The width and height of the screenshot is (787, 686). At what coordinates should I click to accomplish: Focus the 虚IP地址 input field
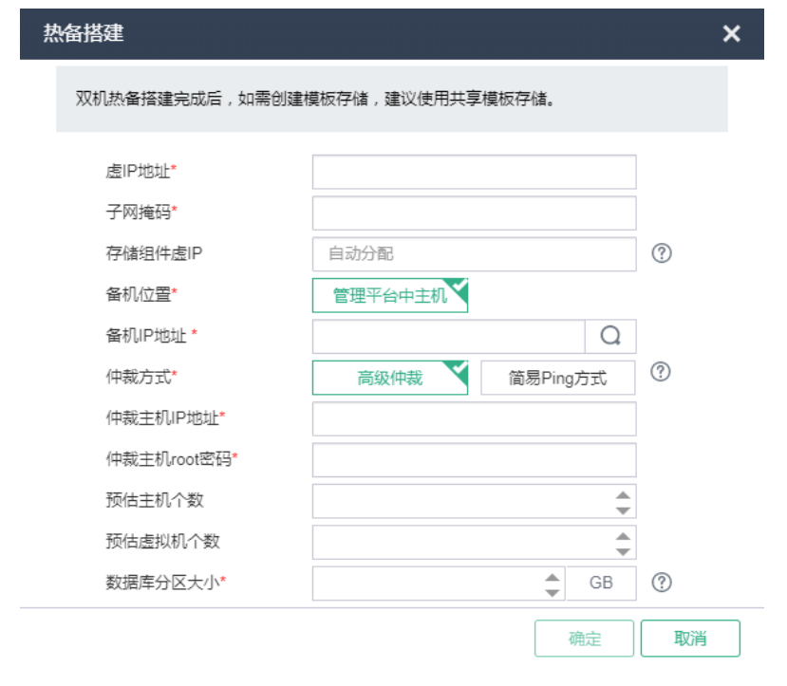475,172
